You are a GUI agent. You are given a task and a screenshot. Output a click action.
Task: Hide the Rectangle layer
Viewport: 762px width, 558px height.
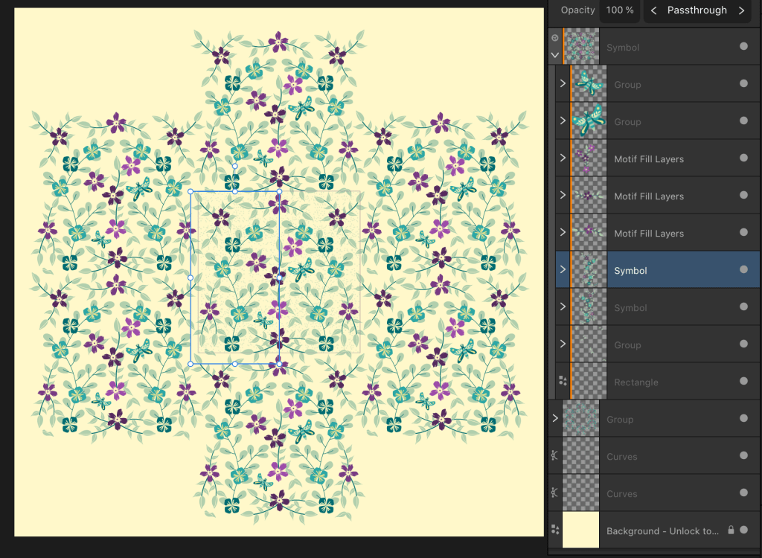point(743,382)
